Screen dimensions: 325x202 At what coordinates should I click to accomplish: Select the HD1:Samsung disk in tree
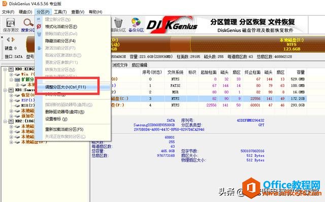point(25,90)
